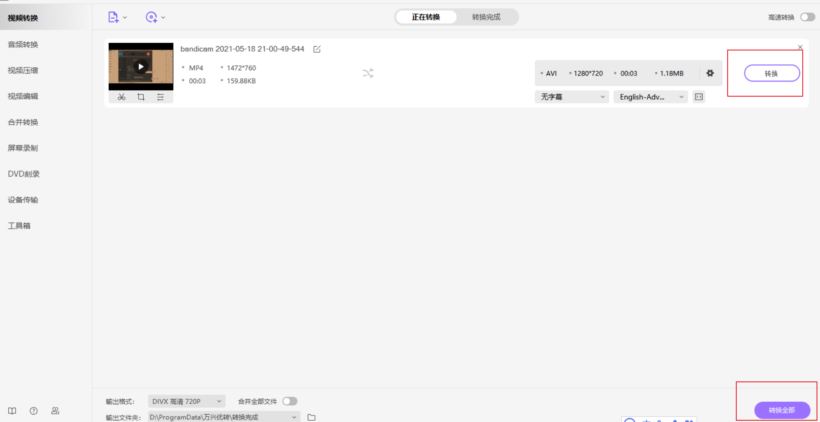Image resolution: width=820 pixels, height=422 pixels.
Task: Click the load DVD disc icon
Action: [151, 17]
